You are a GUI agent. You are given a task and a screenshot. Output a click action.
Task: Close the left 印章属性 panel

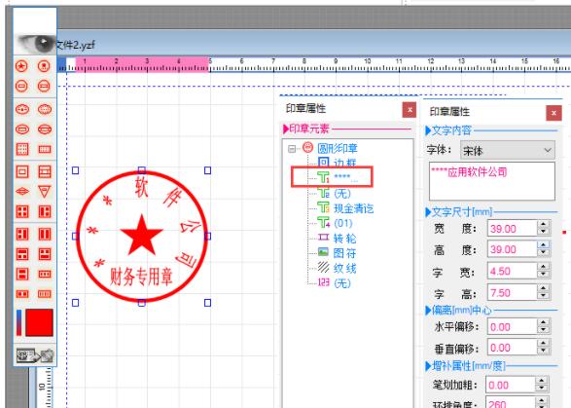pos(410,109)
